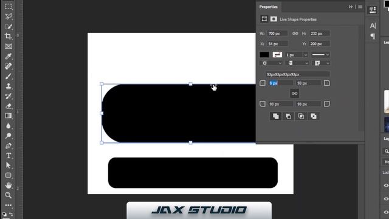
Task: Select the Path Selection tool
Action: pos(8,165)
